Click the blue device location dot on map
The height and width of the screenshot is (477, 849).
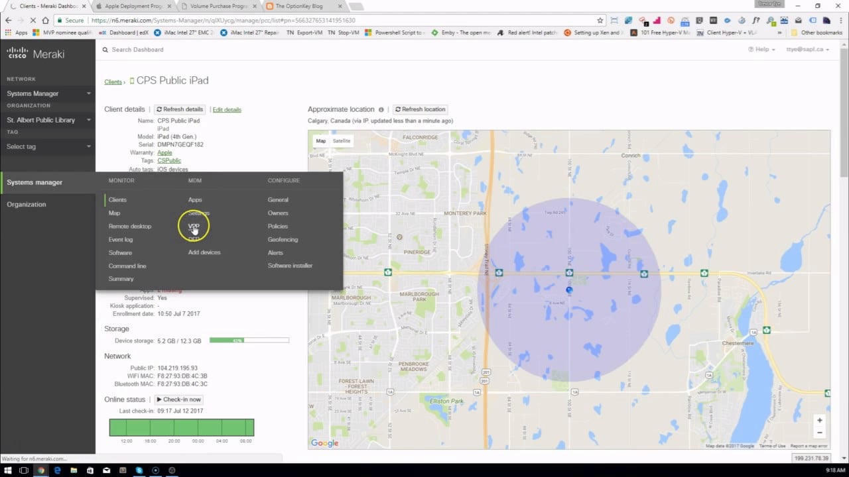[569, 290]
